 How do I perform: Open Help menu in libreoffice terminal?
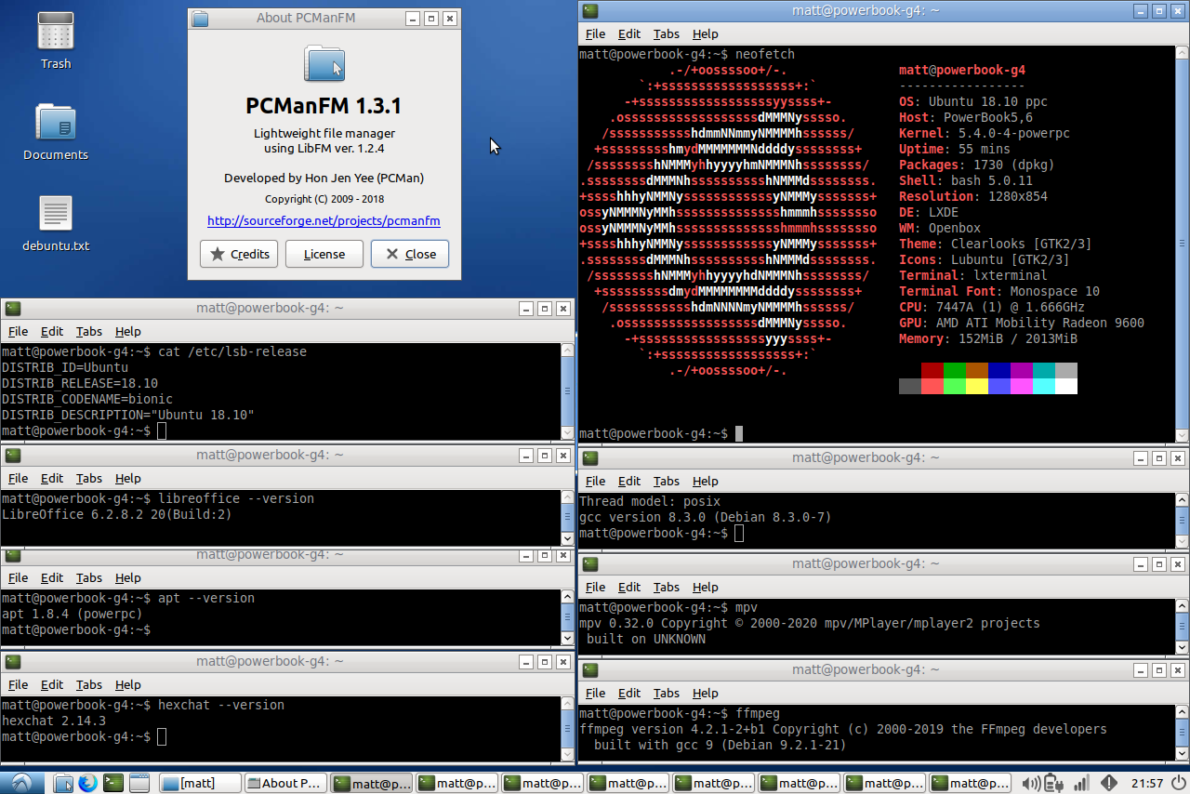coord(128,478)
